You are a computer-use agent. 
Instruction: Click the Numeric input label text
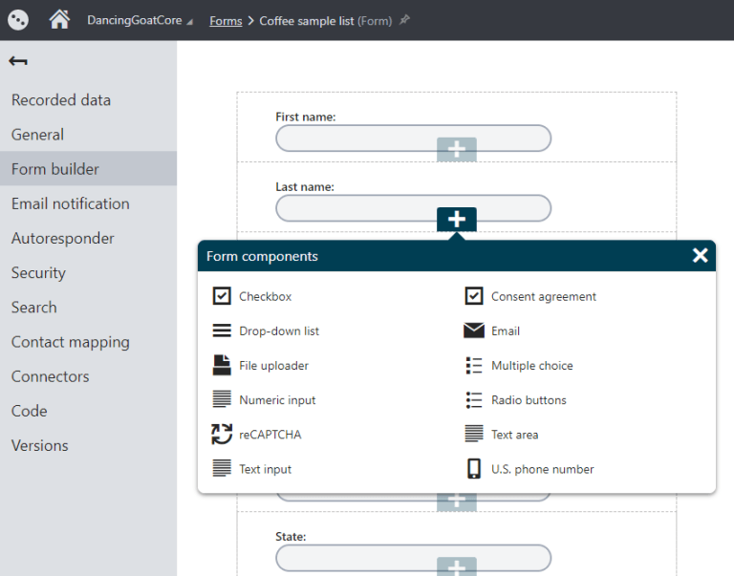point(277,400)
